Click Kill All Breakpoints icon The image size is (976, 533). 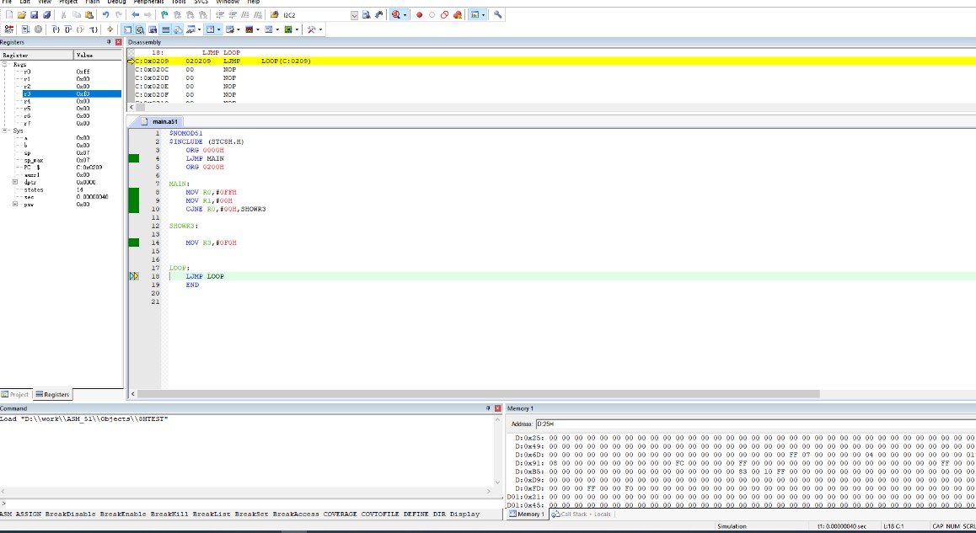click(x=458, y=15)
